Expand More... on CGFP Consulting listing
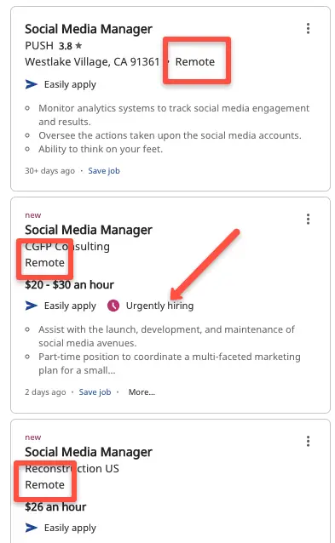This screenshot has width=335, height=543. pyautogui.click(x=142, y=392)
